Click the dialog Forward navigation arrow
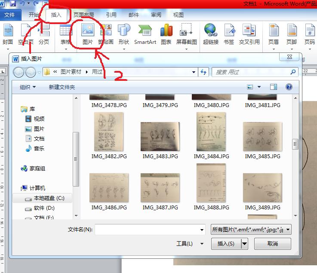The width and height of the screenshot is (317, 273). (x=31, y=72)
